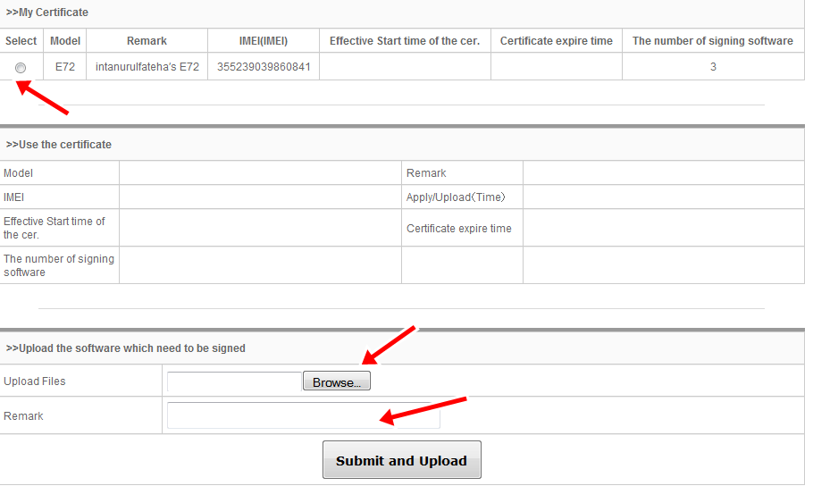Screen dimensions: 813x486
Task: Click the Submit and Upload button
Action: click(402, 459)
